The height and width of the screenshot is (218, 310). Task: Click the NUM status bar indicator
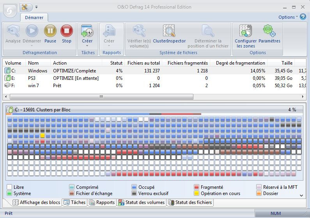(x=276, y=213)
